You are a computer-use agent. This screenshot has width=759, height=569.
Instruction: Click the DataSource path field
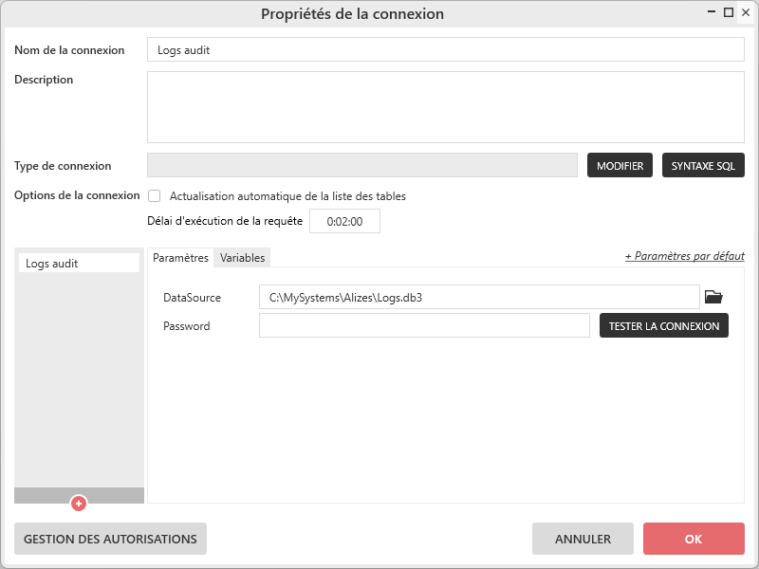tap(478, 298)
